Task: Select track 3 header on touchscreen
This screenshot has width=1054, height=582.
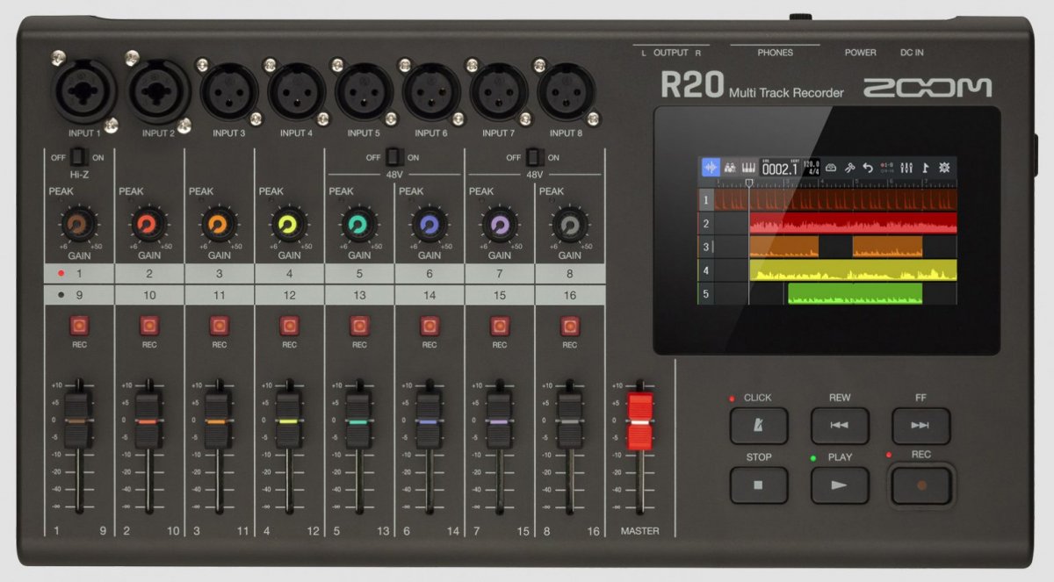Action: tap(705, 248)
